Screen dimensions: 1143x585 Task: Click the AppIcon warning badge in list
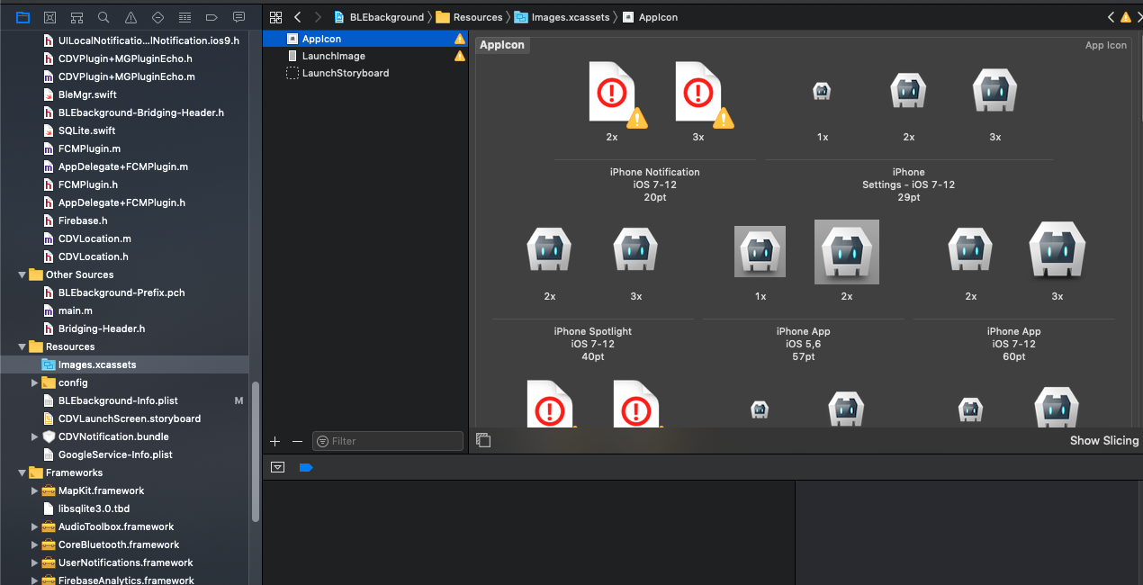pyautogui.click(x=460, y=39)
